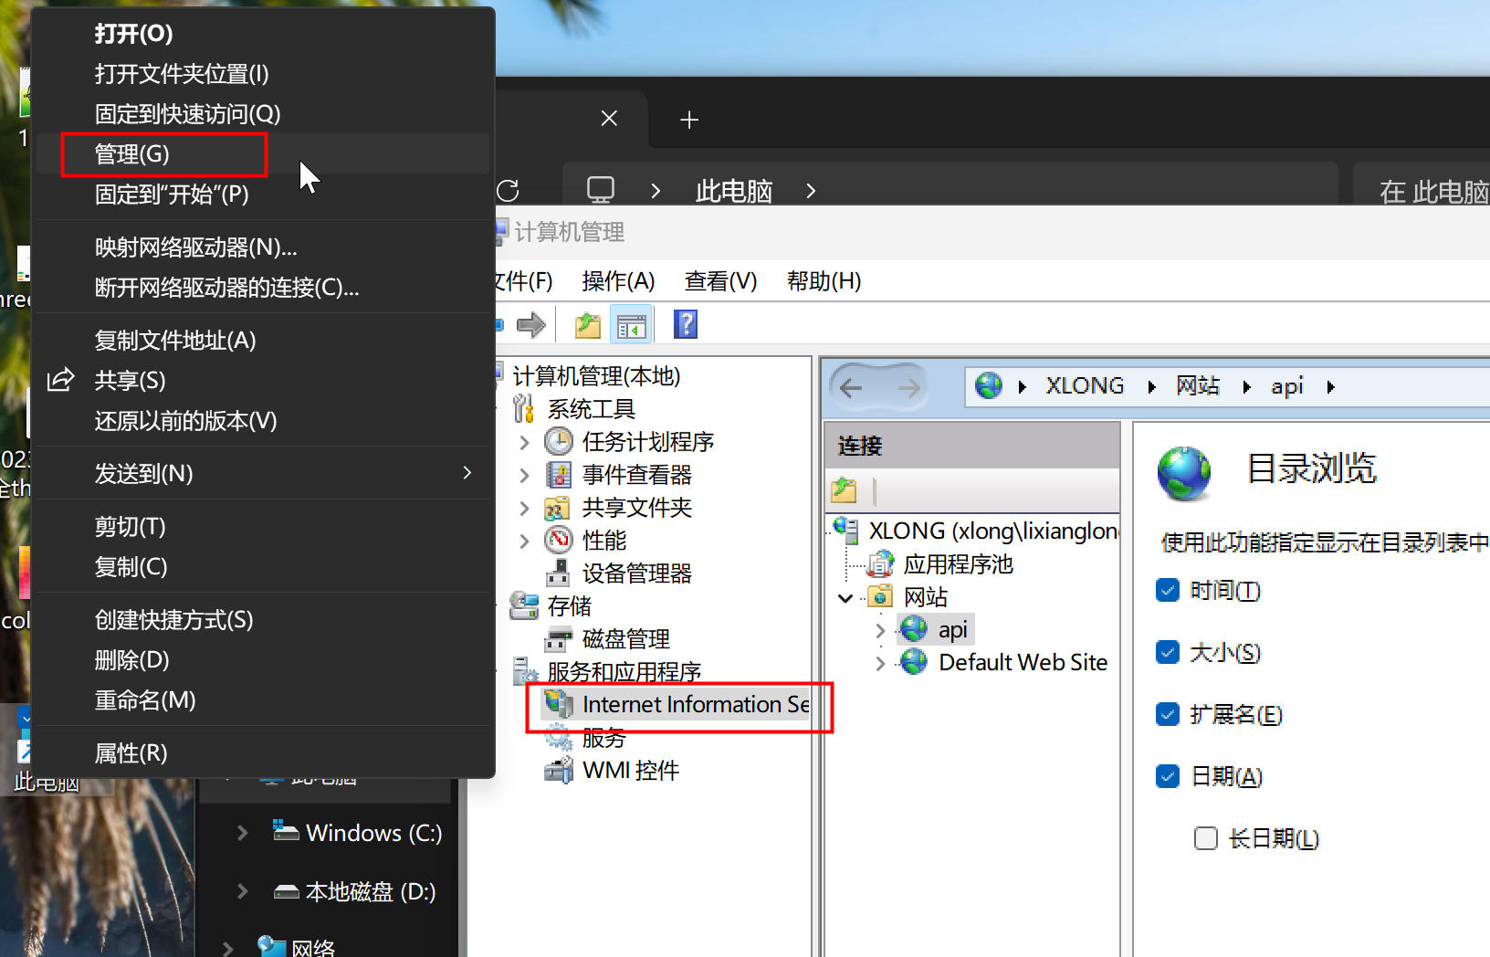Viewport: 1490px width, 957px height.
Task: Select the api site in Connections
Action: 952,630
